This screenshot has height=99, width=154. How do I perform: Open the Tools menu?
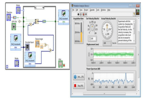point(98,10)
